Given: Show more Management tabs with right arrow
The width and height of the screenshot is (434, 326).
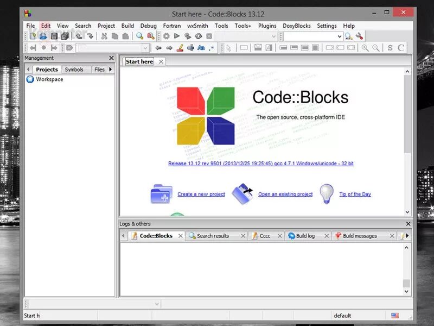Looking at the screenshot, I should point(111,70).
